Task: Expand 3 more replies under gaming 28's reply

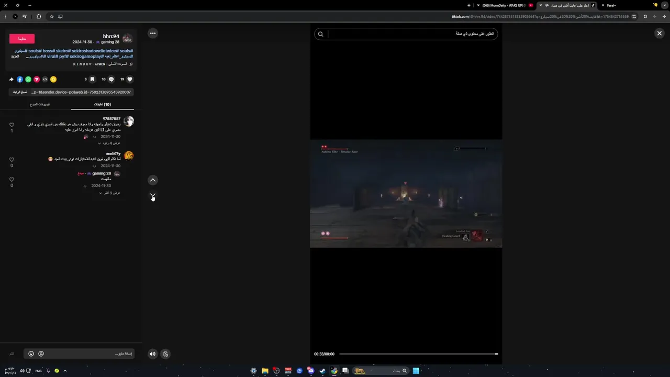Action: pos(109,193)
